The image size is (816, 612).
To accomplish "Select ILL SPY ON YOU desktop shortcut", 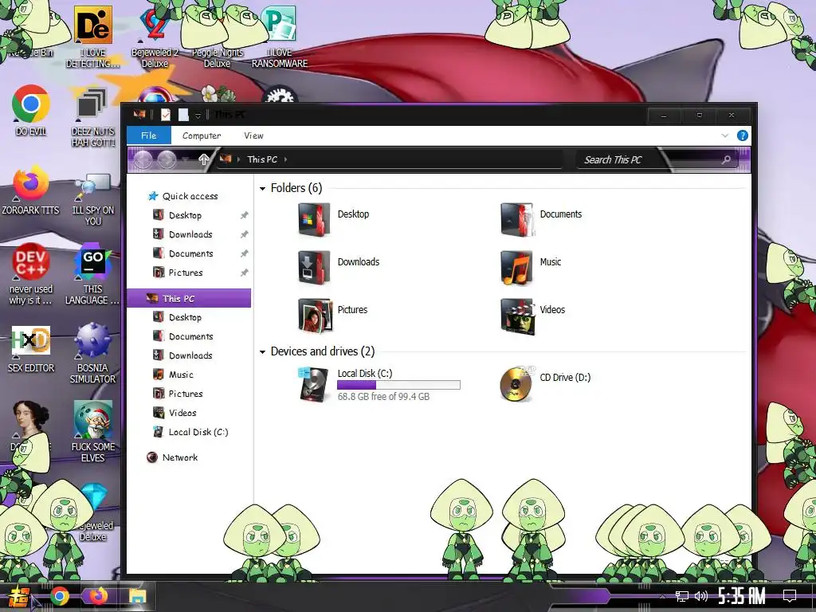I will click(x=92, y=199).
